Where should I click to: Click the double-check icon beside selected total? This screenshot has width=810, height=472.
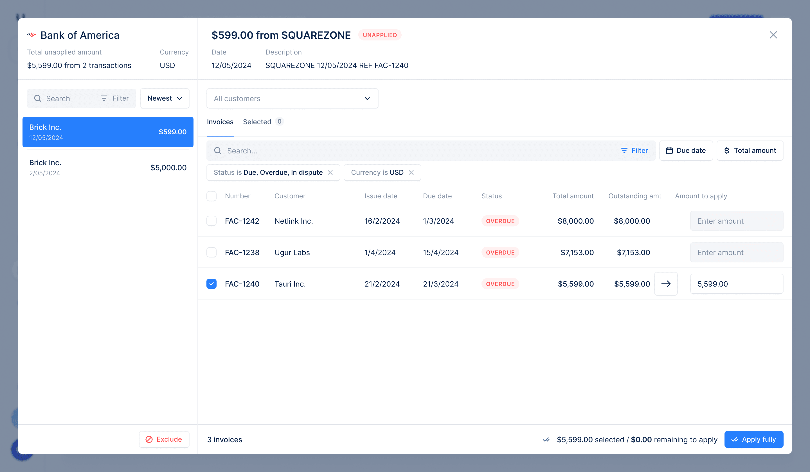pyautogui.click(x=546, y=440)
